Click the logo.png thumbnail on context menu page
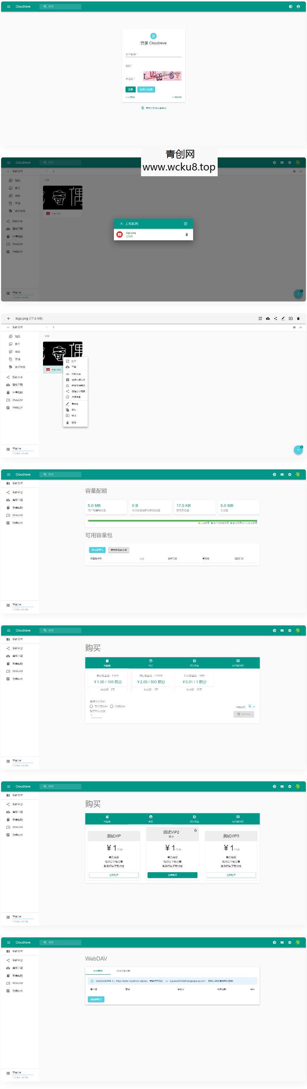Viewport: 307px width, 1089px height. (x=63, y=354)
